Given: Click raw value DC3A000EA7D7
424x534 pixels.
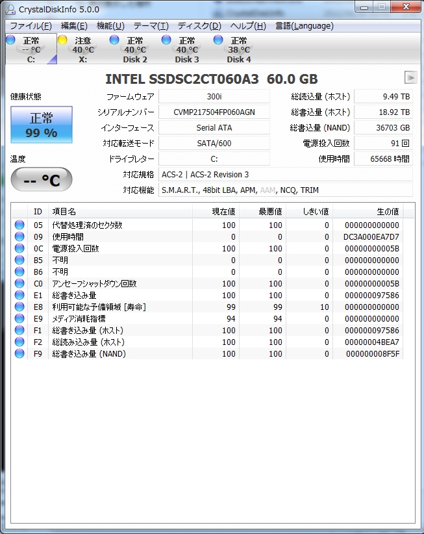Looking at the screenshot, I should point(371,236).
